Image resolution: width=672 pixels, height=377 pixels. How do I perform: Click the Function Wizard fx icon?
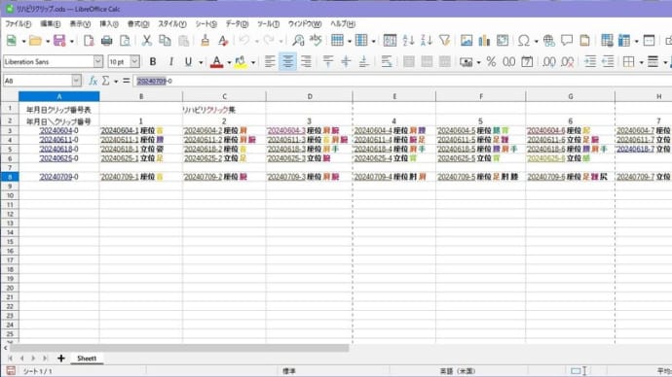click(x=93, y=81)
